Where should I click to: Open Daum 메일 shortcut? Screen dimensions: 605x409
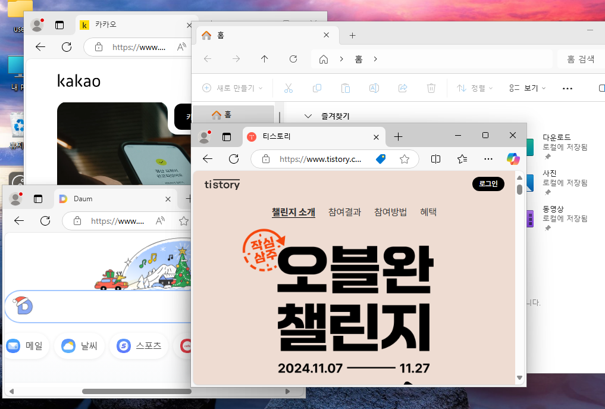coord(26,346)
